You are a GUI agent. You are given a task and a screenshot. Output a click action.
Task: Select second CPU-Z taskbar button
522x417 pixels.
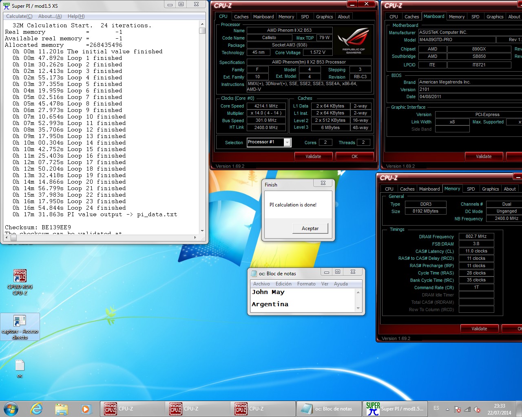[x=198, y=409]
